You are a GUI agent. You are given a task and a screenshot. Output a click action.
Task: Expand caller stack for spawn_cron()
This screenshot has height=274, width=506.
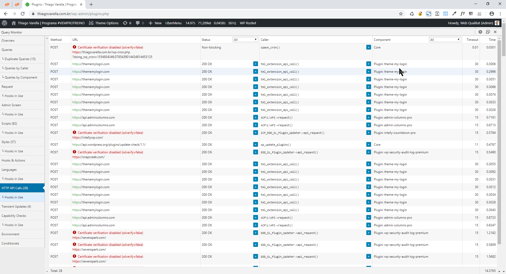tap(368, 47)
